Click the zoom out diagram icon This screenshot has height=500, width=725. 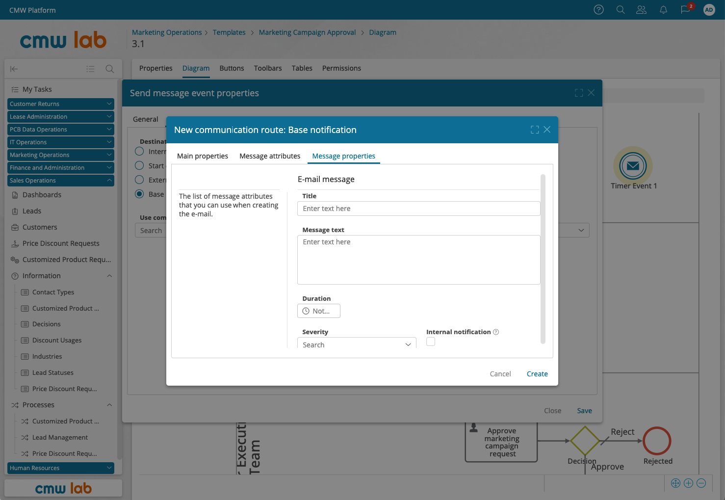click(701, 483)
